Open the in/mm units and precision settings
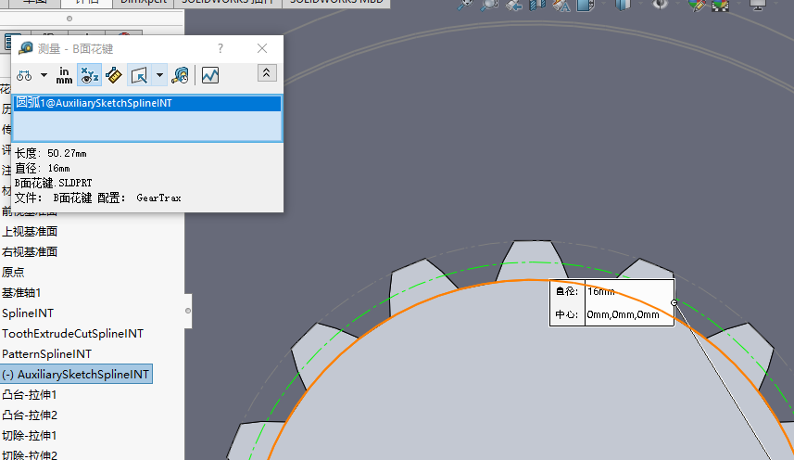The height and width of the screenshot is (460, 794). [64, 75]
